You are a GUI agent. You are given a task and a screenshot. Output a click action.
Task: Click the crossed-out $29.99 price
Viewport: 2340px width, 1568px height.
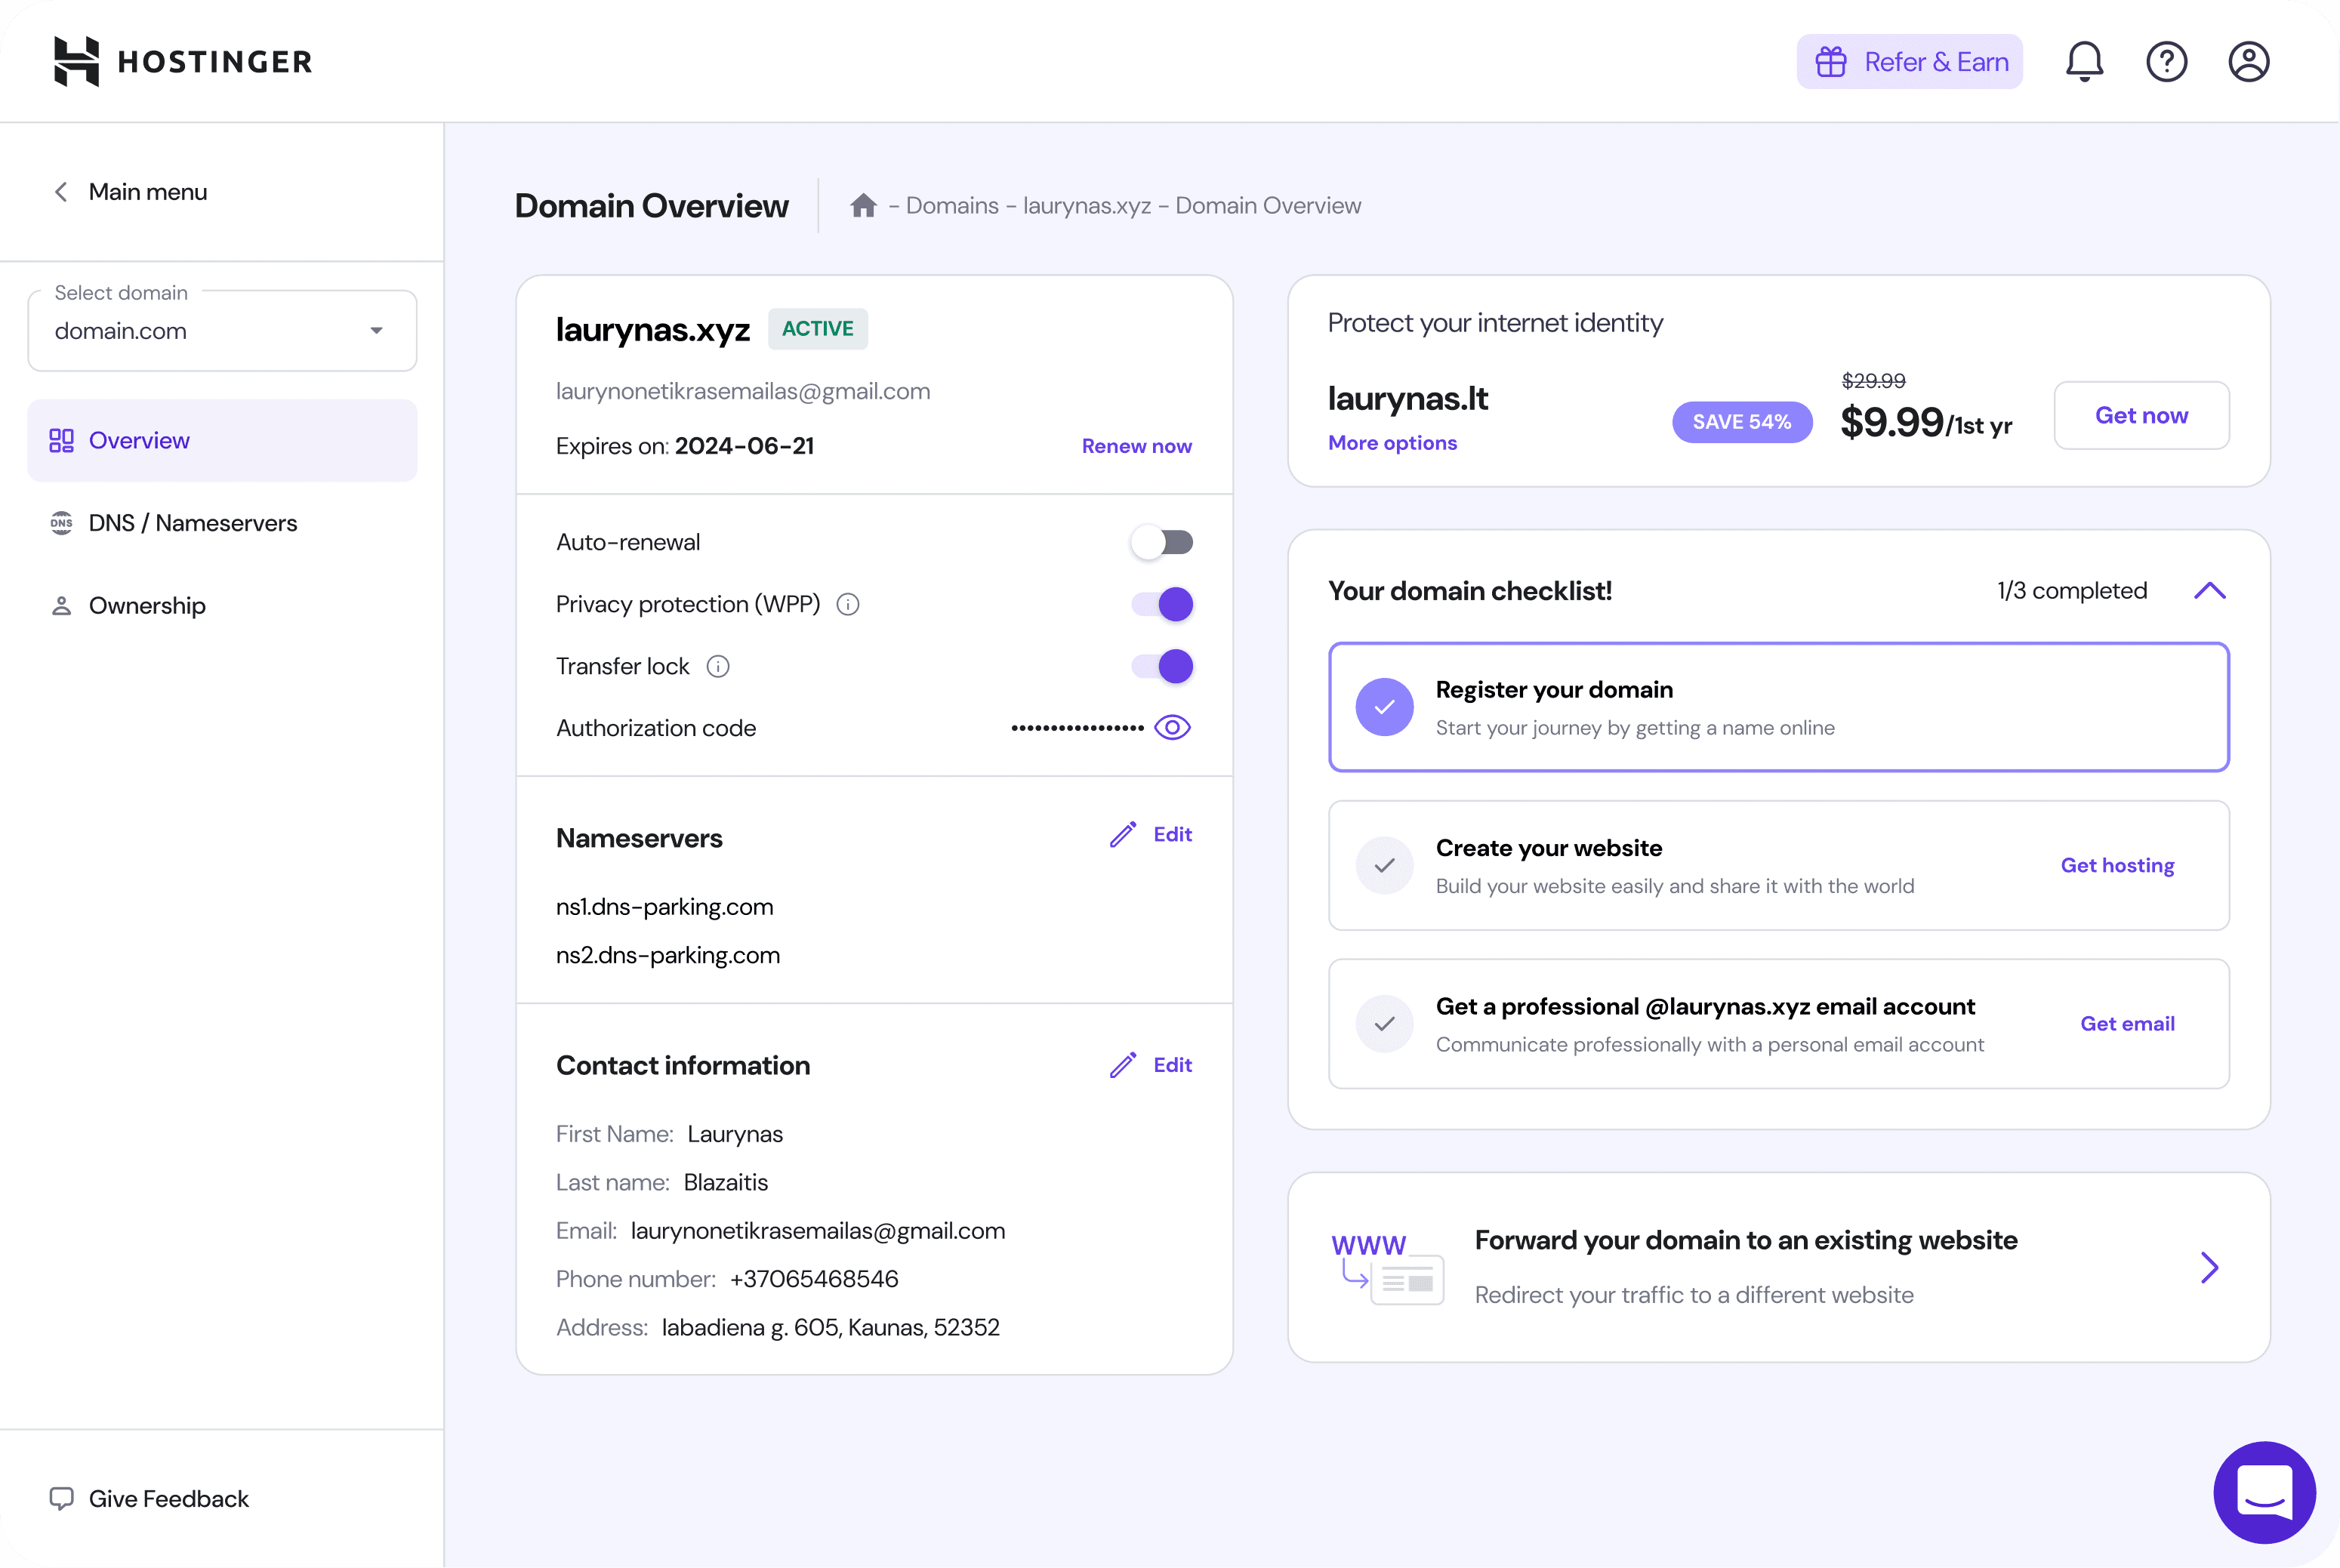pos(1873,381)
